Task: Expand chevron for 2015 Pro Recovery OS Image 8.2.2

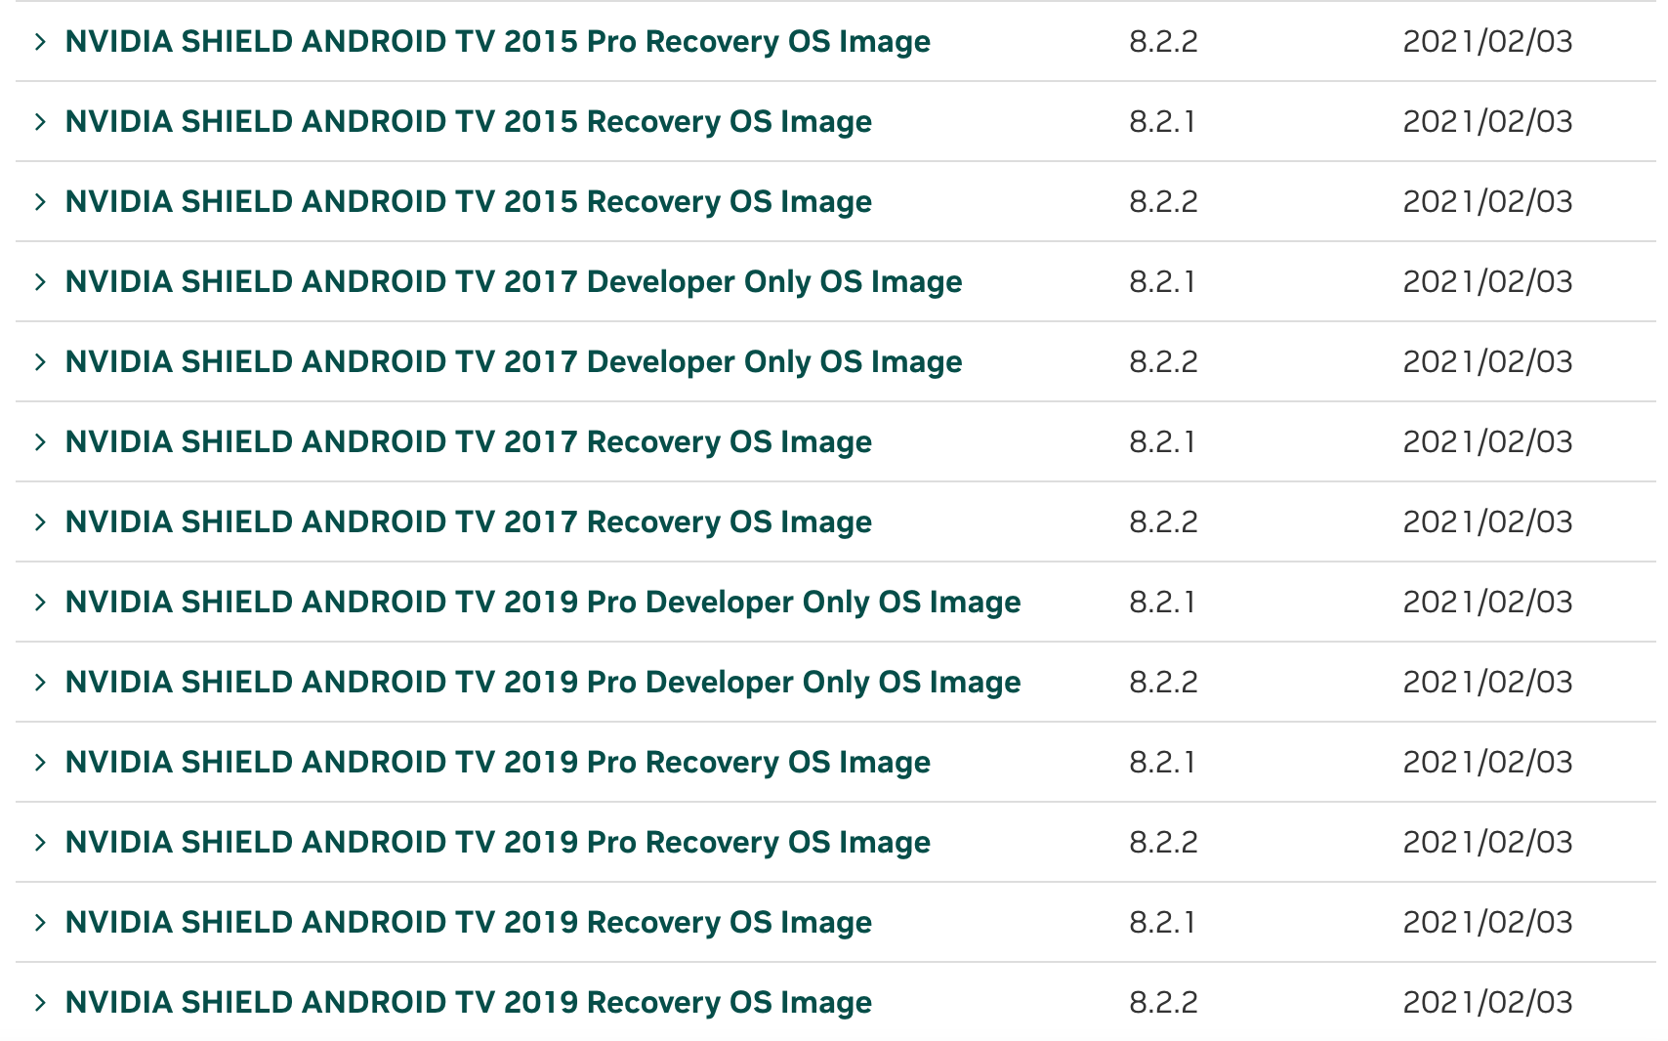Action: [x=40, y=41]
